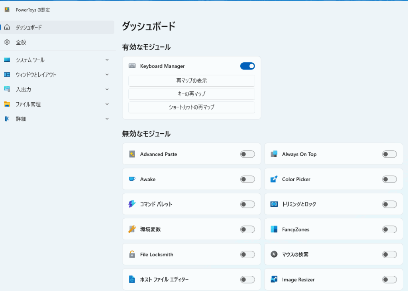Click the マウスの検索 cursor icon

tap(274, 254)
